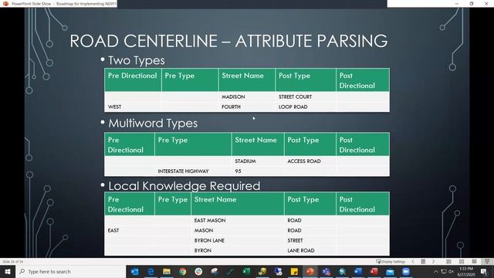Open Microsoft Teams from the taskbar
This screenshot has width=494, height=278.
click(x=326, y=271)
